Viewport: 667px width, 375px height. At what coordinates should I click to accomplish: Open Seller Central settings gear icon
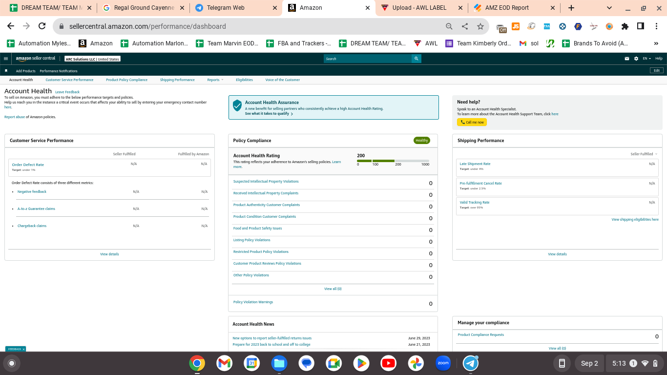coord(636,59)
